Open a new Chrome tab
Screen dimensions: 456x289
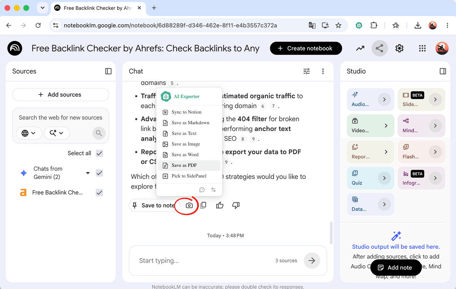coord(154,8)
